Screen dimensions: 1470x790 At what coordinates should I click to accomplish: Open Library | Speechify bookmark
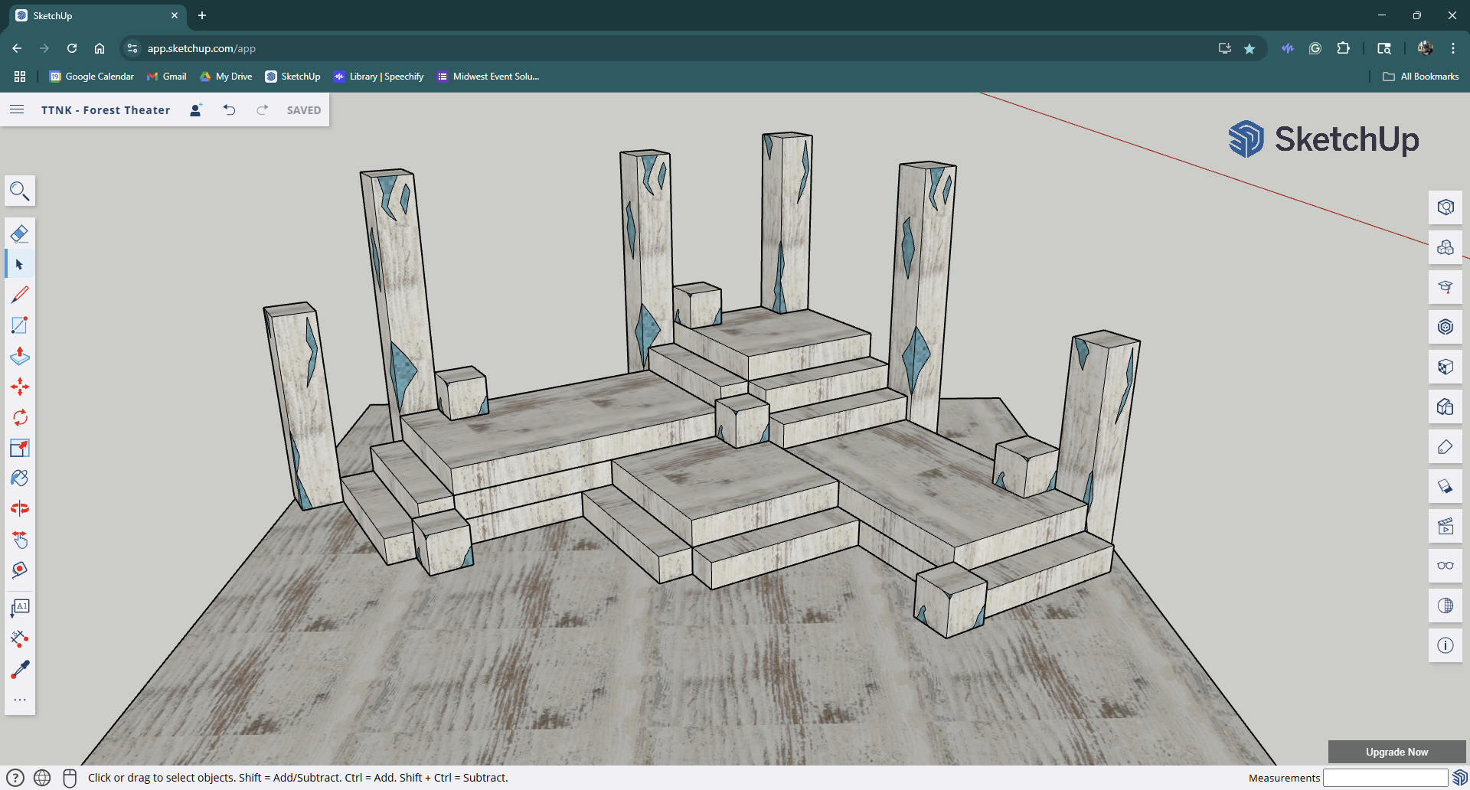(378, 77)
